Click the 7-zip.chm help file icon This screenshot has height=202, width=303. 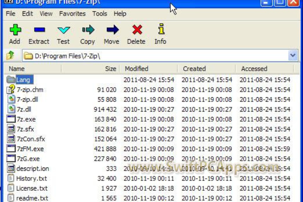(x=11, y=89)
